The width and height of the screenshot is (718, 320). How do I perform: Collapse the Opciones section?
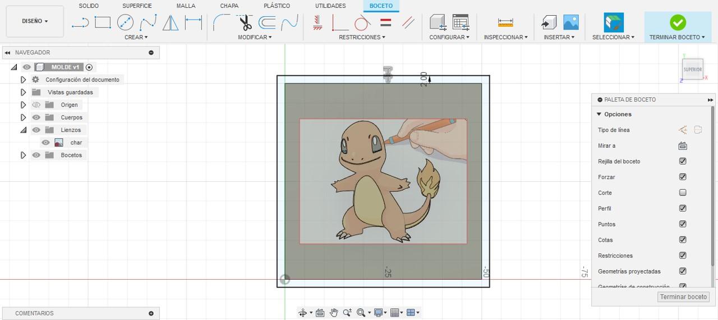[599, 114]
